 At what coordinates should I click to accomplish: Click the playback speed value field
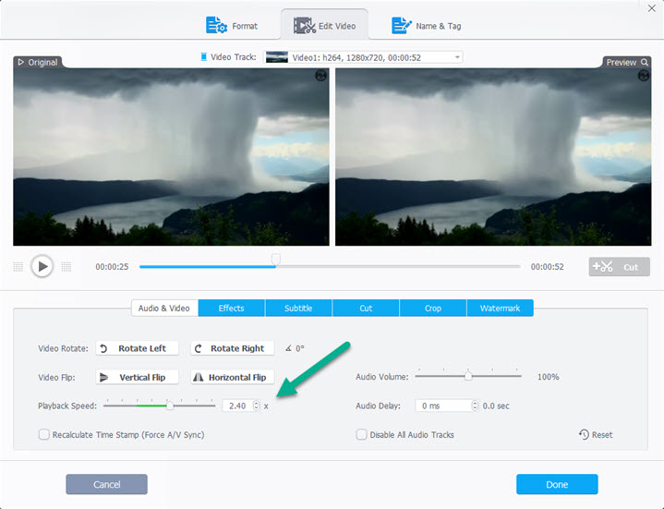coord(237,406)
